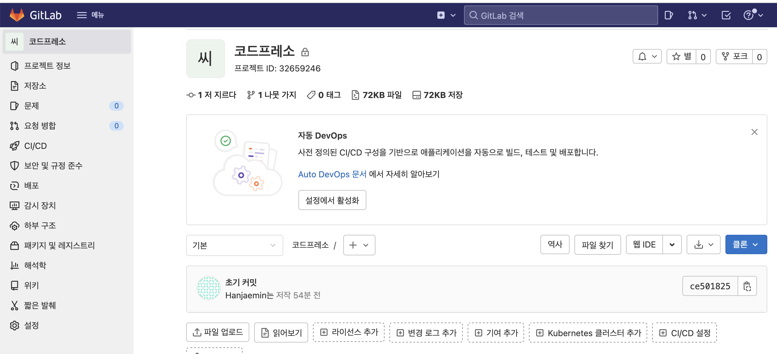
Task: Expand the 클론 clone dropdown
Action: click(x=746, y=244)
